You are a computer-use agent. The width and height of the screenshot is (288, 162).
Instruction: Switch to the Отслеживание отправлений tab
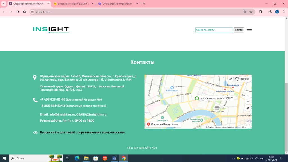click(x=118, y=4)
